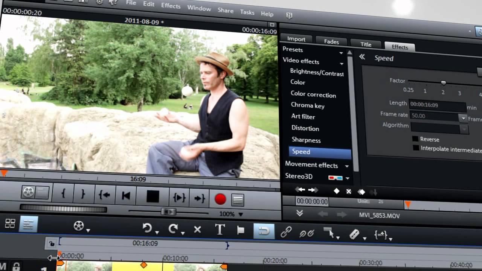
Task: Open the Help menu
Action: click(x=267, y=14)
